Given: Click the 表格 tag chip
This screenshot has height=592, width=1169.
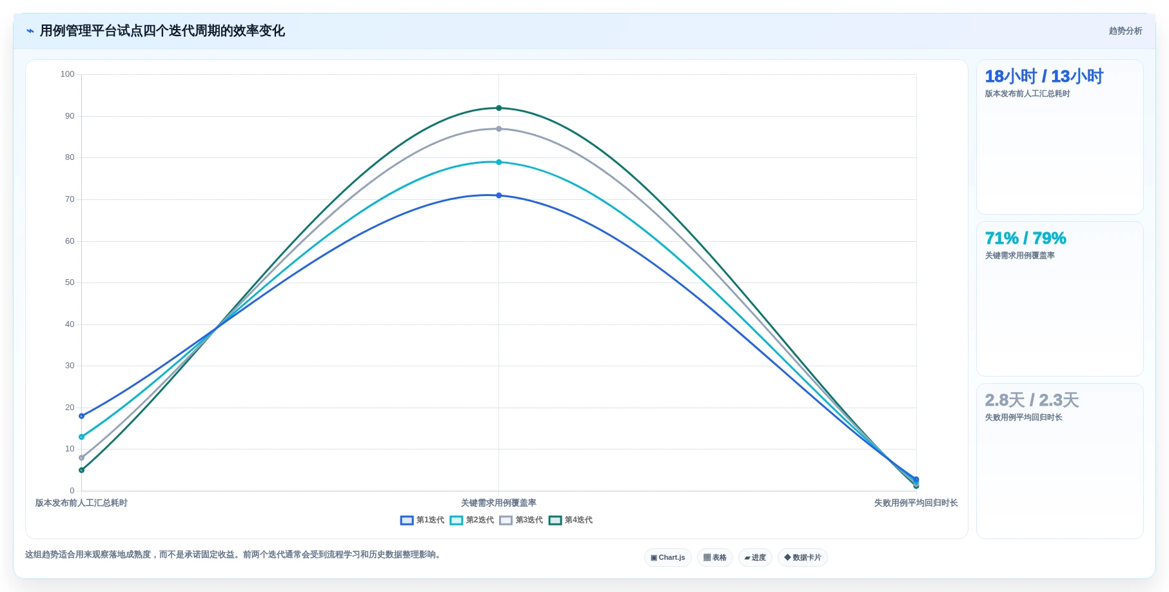Looking at the screenshot, I should [715, 558].
